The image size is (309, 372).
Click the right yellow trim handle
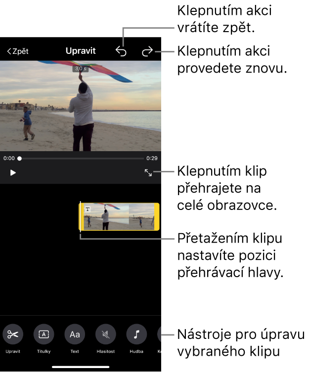click(x=157, y=216)
